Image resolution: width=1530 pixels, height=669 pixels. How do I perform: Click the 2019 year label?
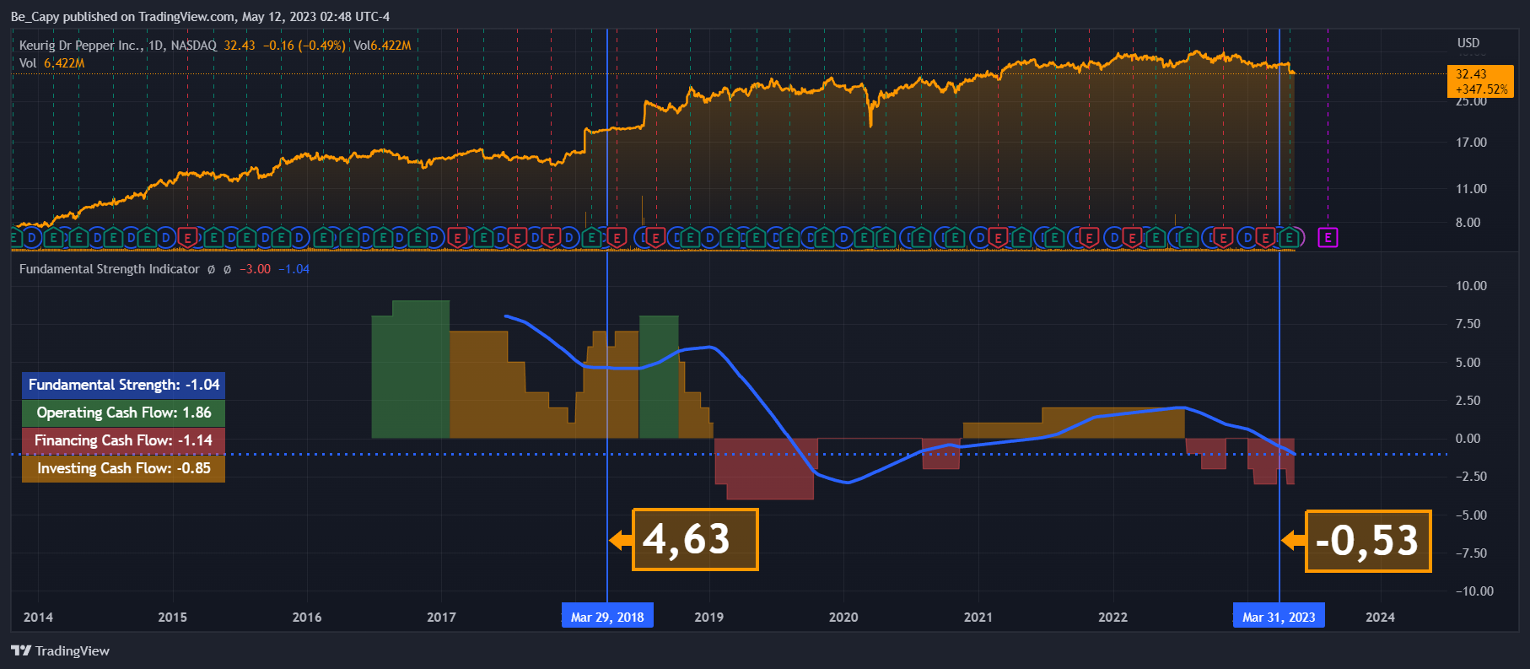[x=708, y=618]
